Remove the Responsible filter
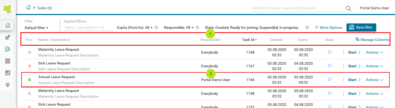 (x=197, y=27)
